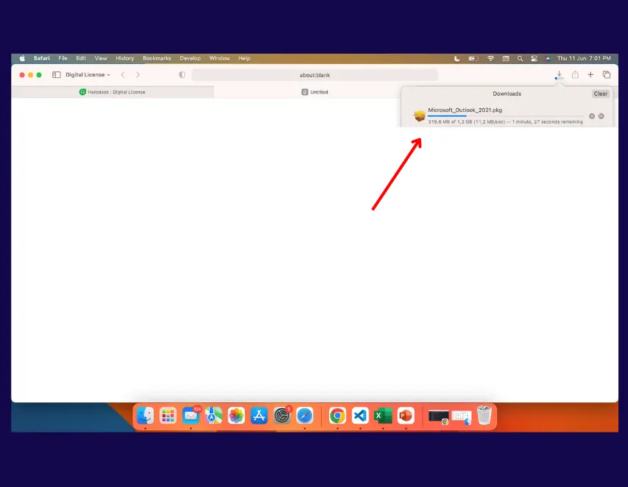Open the Edit menu
The image size is (628, 487).
81,58
